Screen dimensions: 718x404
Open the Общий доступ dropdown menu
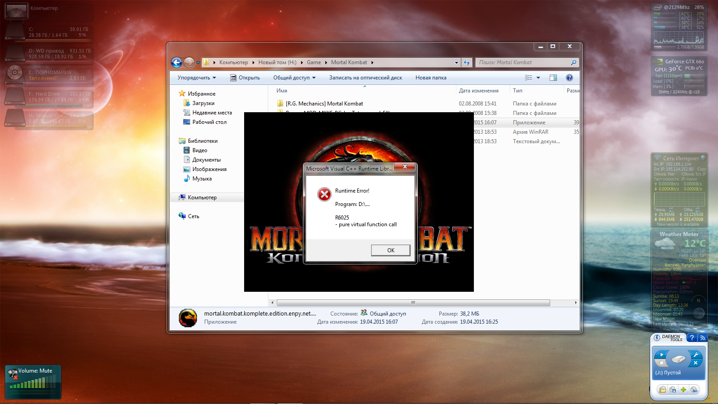[x=294, y=78]
